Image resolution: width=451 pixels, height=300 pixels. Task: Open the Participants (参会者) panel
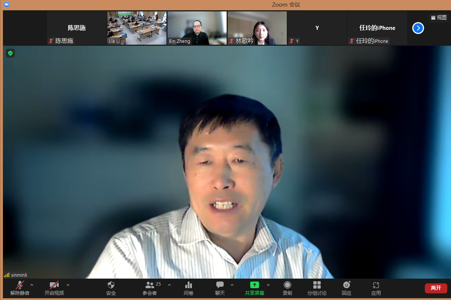[x=150, y=285]
